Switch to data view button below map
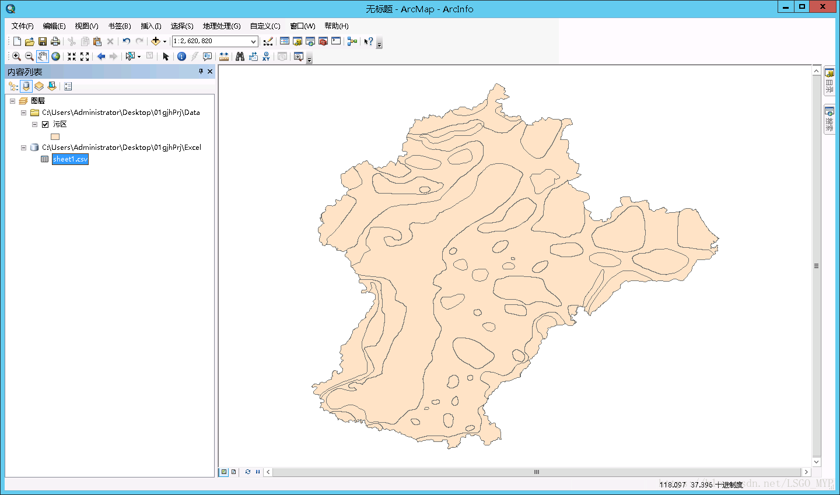 224,472
